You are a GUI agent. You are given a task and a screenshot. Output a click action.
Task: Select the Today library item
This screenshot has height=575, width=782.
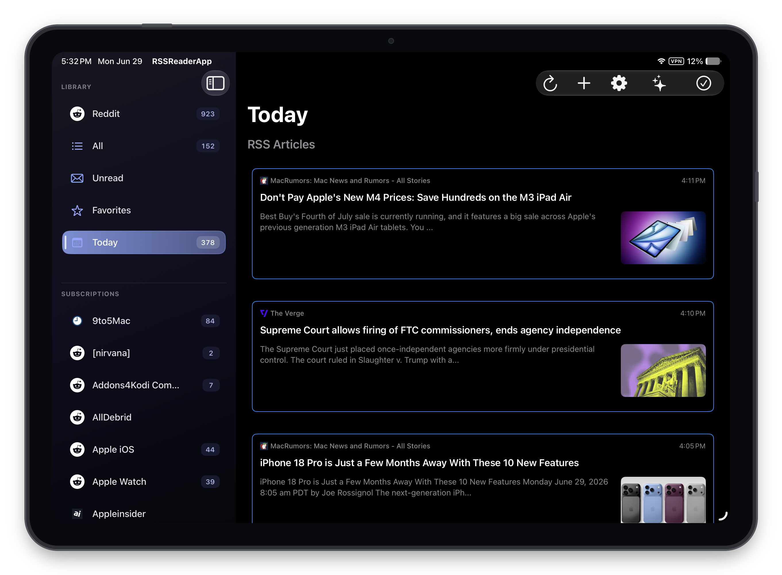tap(144, 243)
